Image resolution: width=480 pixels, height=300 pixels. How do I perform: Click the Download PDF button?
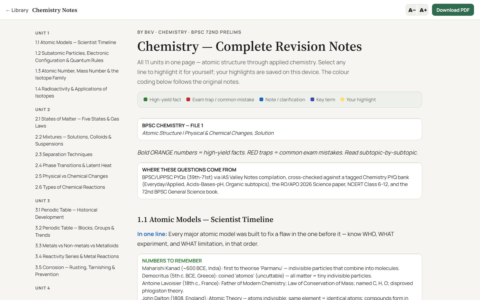point(453,10)
